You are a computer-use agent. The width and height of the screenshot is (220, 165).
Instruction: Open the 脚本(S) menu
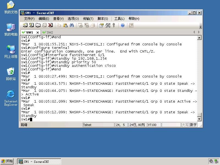tap(103, 19)
